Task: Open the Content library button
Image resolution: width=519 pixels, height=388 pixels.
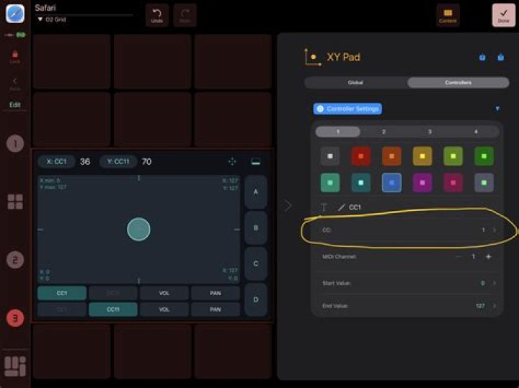Action: [448, 15]
